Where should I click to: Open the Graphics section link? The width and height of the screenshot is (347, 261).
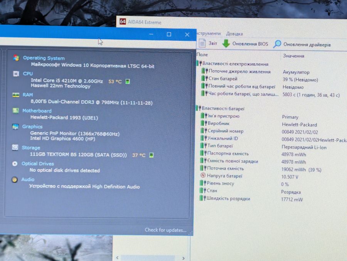(x=32, y=126)
